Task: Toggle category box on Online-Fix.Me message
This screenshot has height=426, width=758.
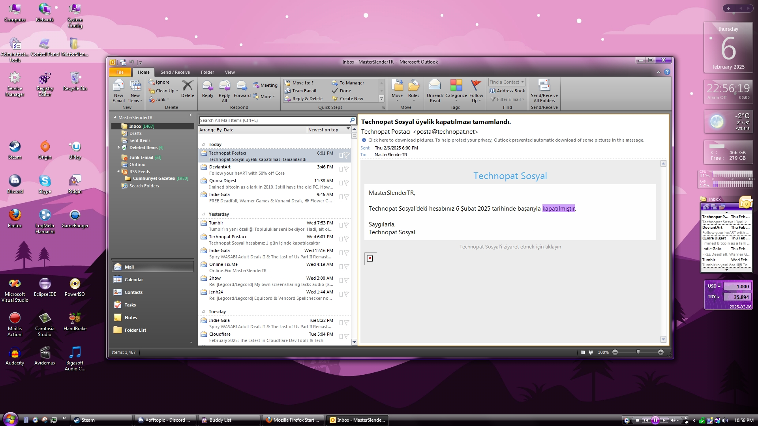Action: click(x=341, y=267)
